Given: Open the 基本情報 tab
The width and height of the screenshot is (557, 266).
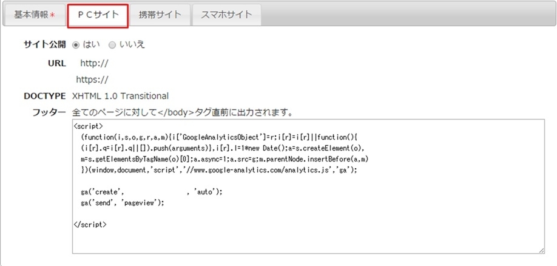Looking at the screenshot, I should (35, 15).
